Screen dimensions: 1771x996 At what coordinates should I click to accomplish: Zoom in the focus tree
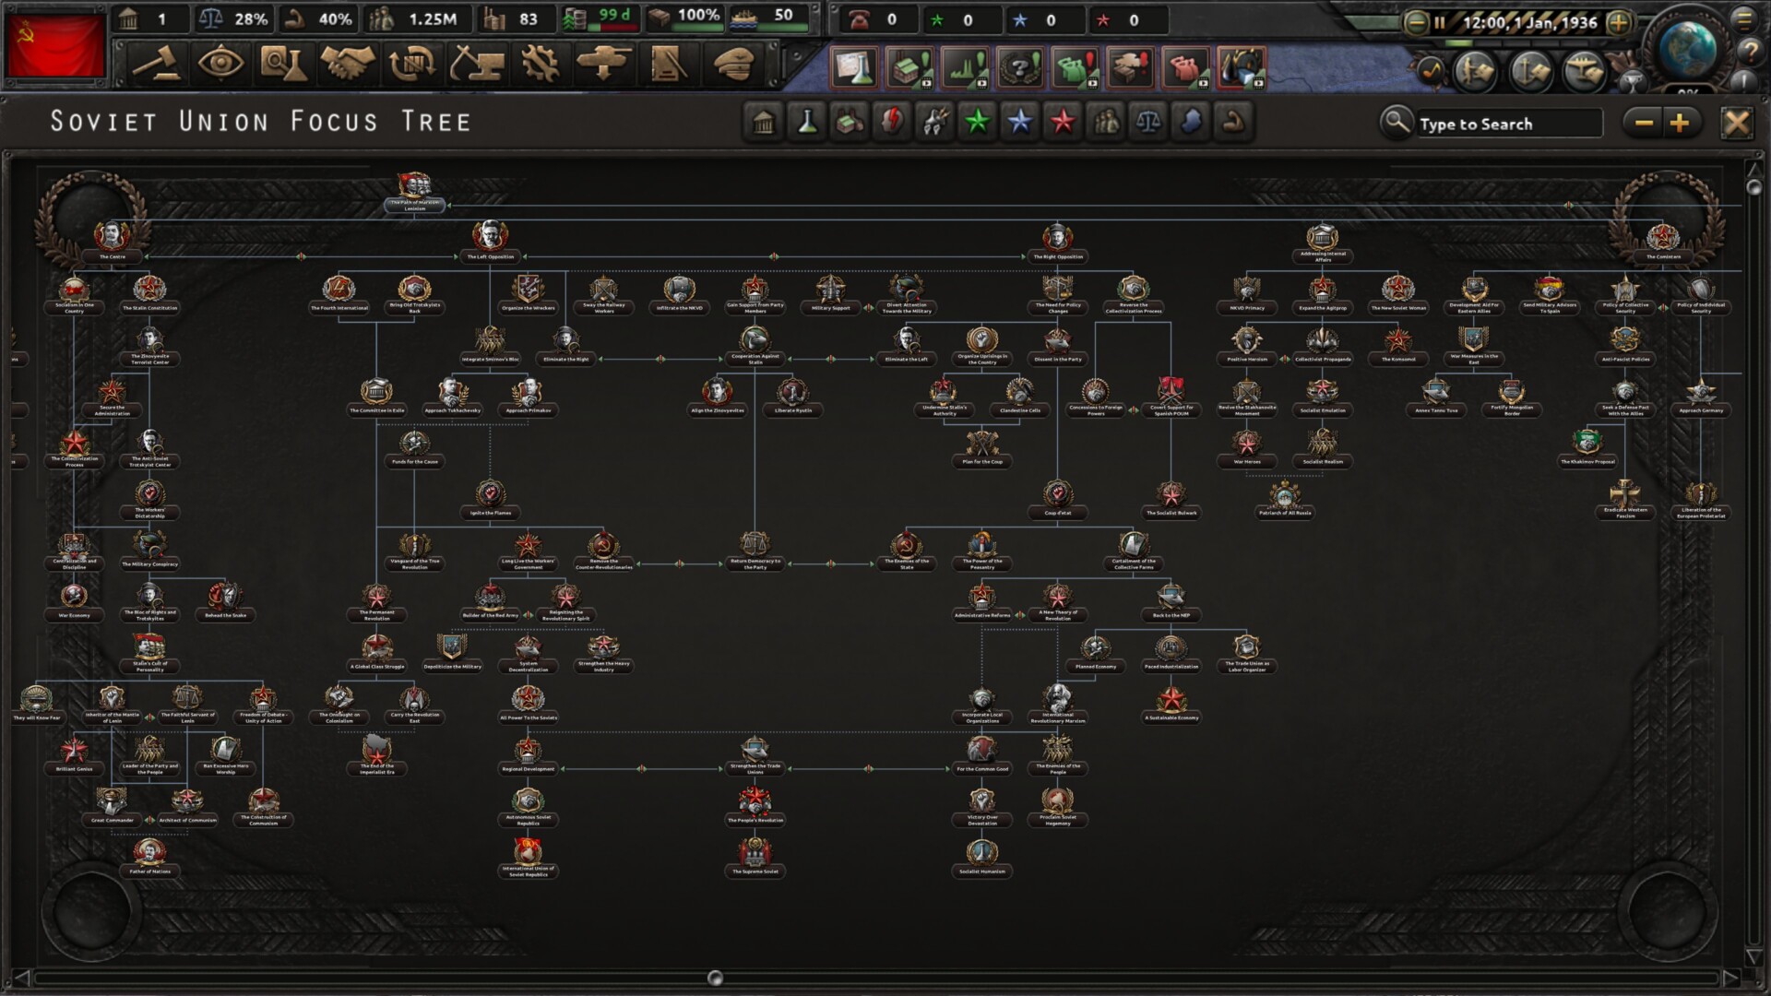pyautogui.click(x=1680, y=123)
